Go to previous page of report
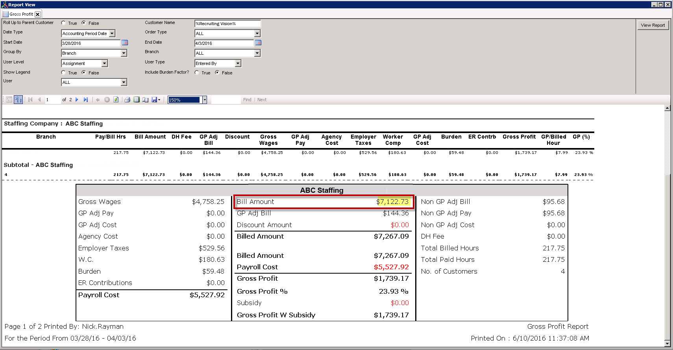Image resolution: width=673 pixels, height=350 pixels. 39,100
